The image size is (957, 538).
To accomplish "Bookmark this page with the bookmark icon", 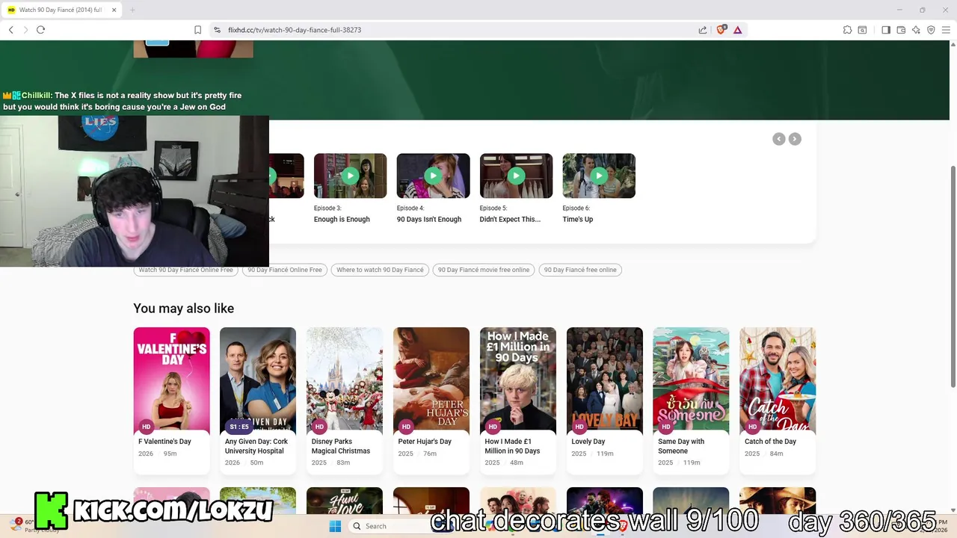I will [x=197, y=30].
